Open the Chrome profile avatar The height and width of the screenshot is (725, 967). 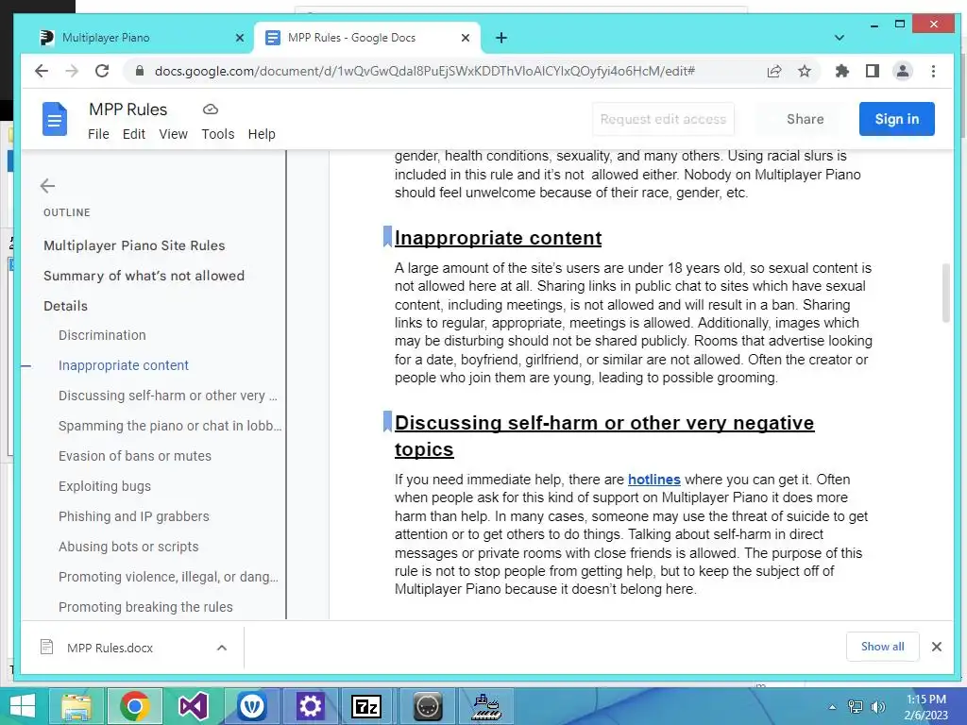coord(902,71)
